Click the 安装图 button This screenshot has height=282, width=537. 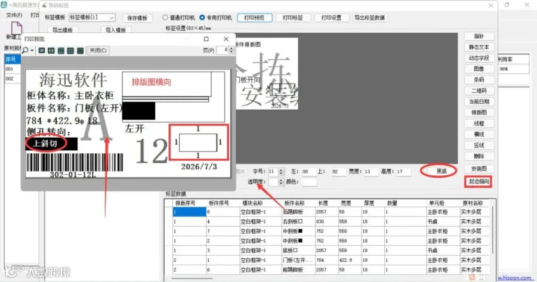479,169
